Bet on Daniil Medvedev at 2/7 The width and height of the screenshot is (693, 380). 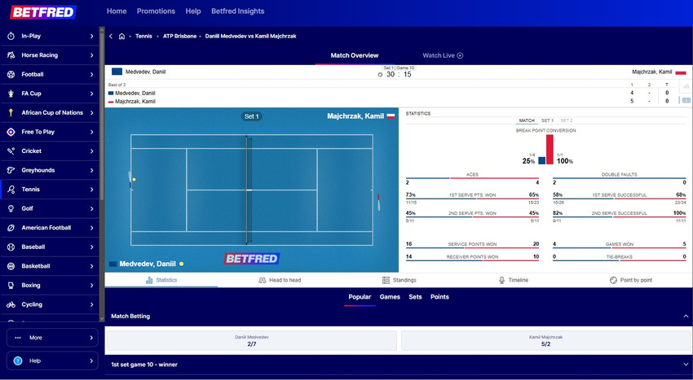click(251, 341)
